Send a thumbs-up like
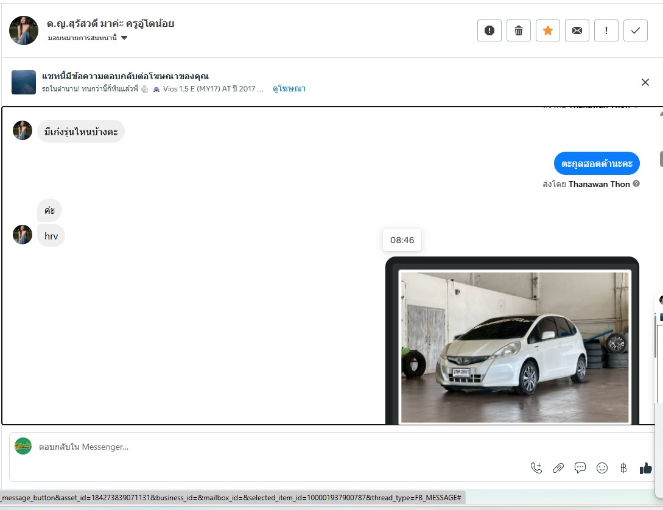 click(645, 468)
